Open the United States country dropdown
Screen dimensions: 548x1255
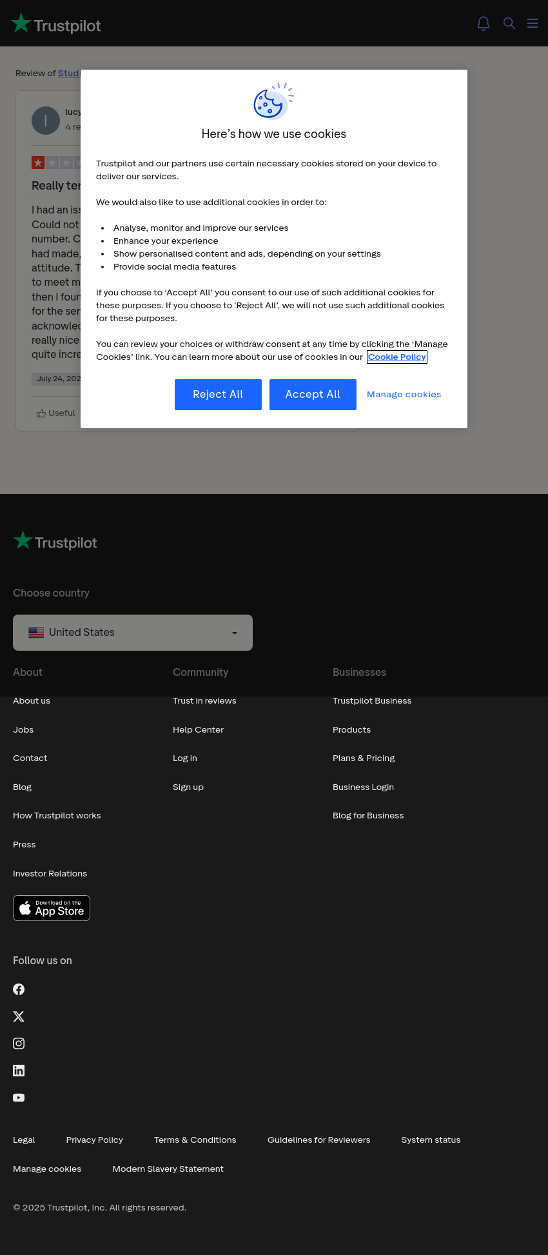pos(133,633)
